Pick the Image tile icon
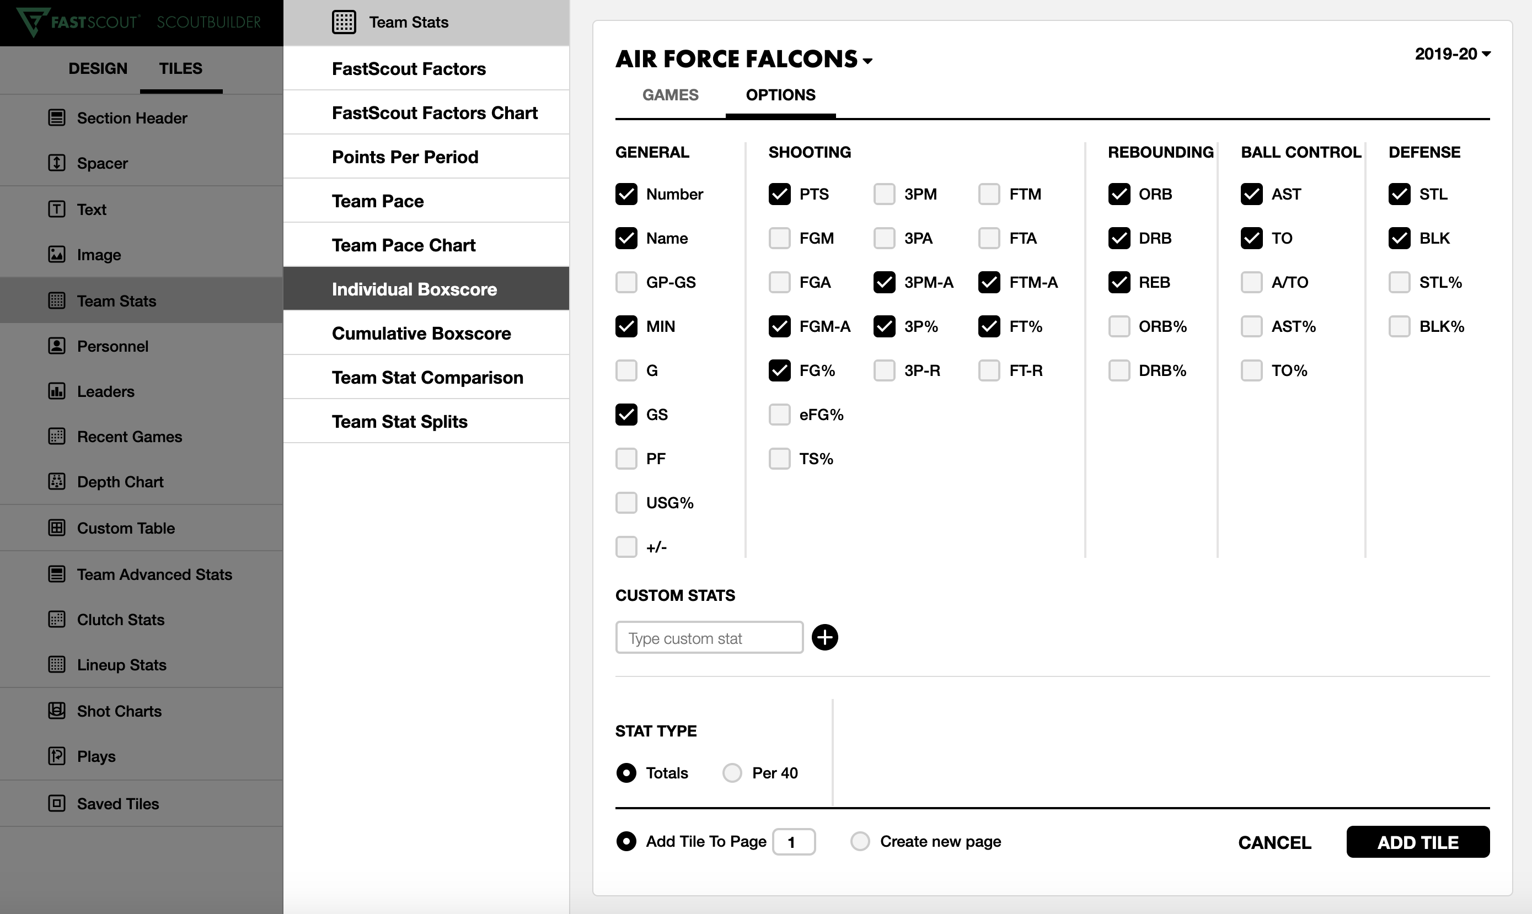The height and width of the screenshot is (914, 1532). pyautogui.click(x=57, y=254)
